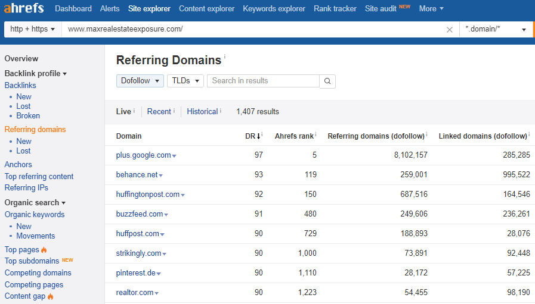
Task: Click info icon next to Referring Domains heading
Action: coord(224,57)
